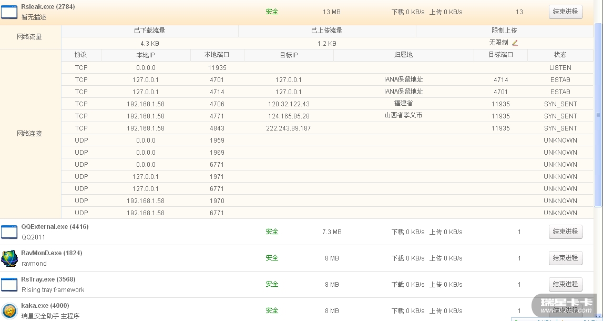Select the connection row to 120.32.122.43

tap(289, 104)
